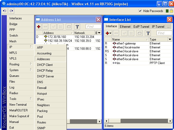This screenshot has height=130, width=174.
Task: Close the Address List window
Action: [x=98, y=20]
